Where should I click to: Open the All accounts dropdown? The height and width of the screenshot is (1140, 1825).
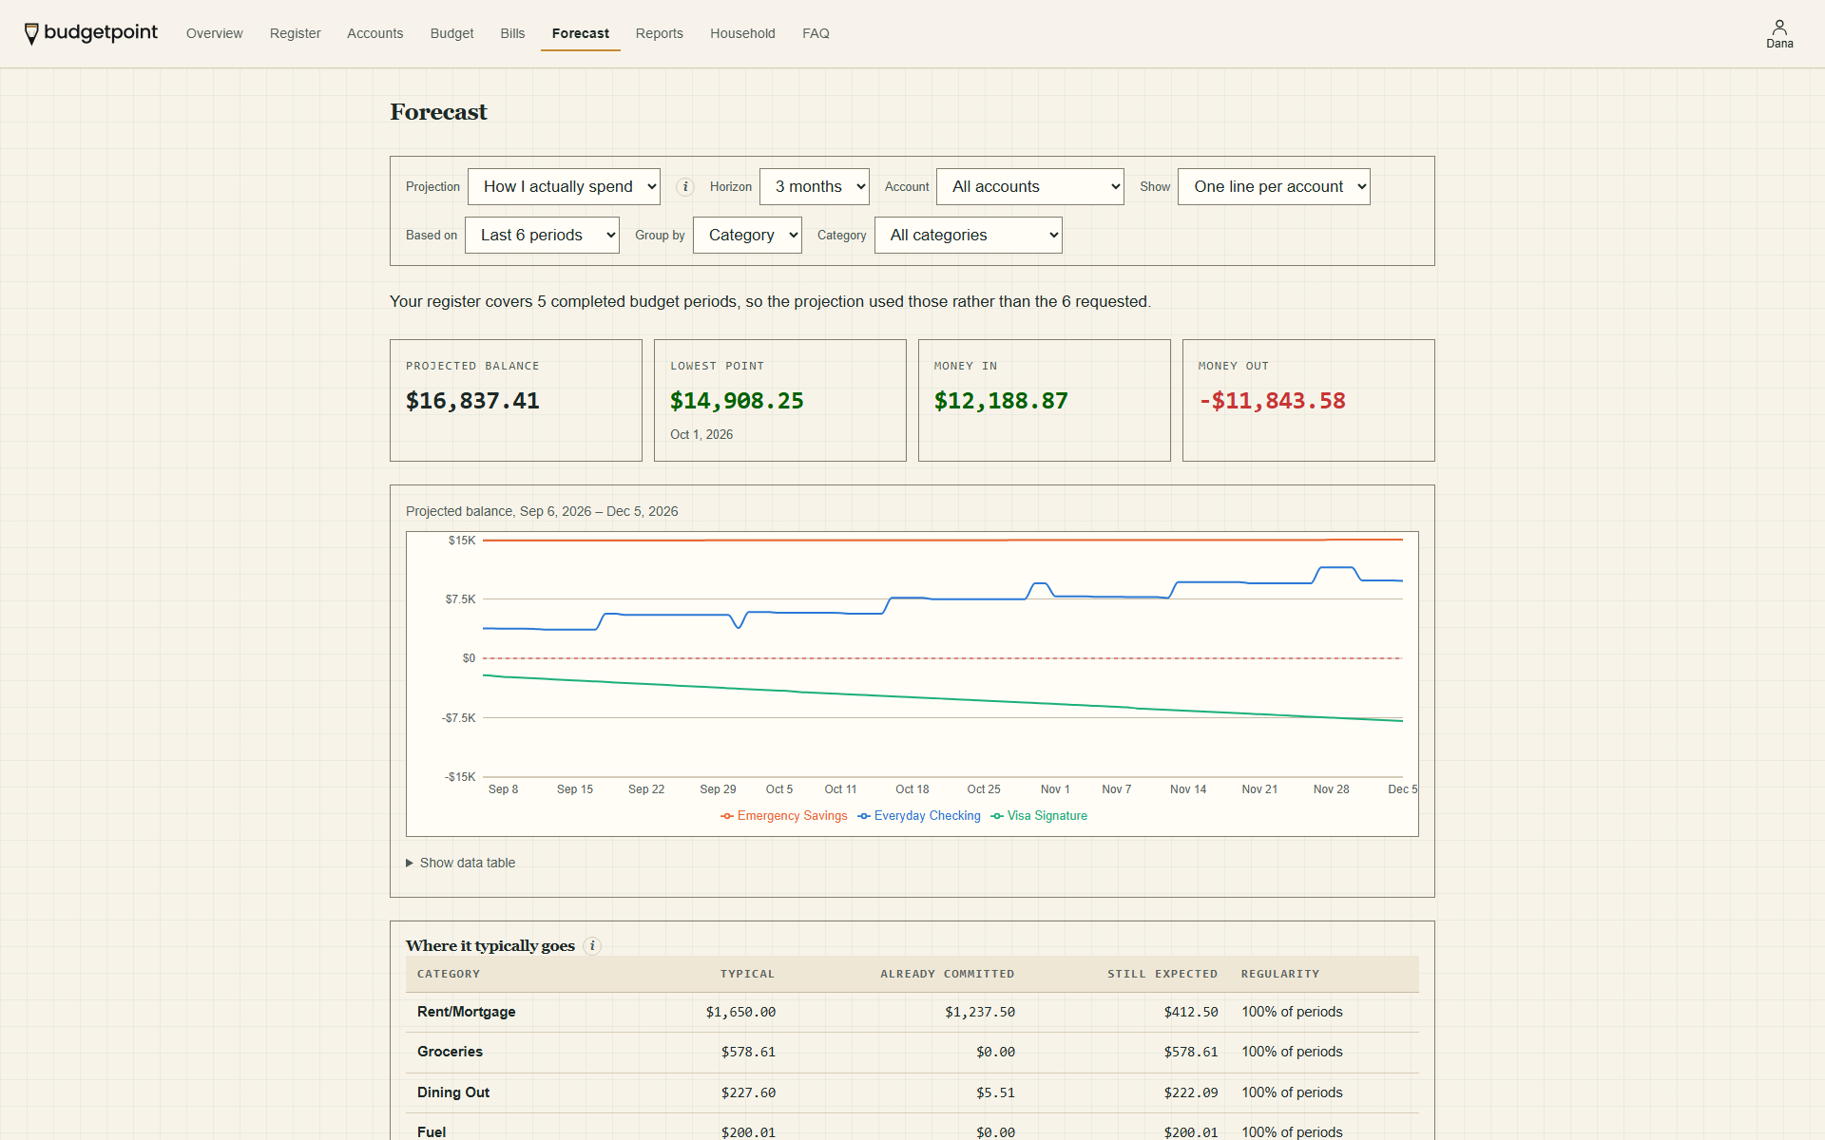[x=1030, y=187]
